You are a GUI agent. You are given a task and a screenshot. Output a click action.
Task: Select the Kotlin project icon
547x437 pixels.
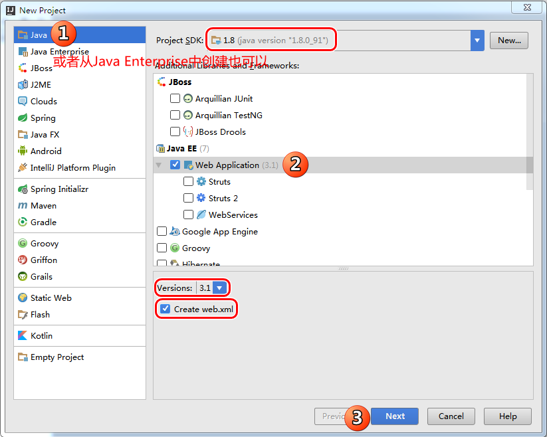pos(23,335)
